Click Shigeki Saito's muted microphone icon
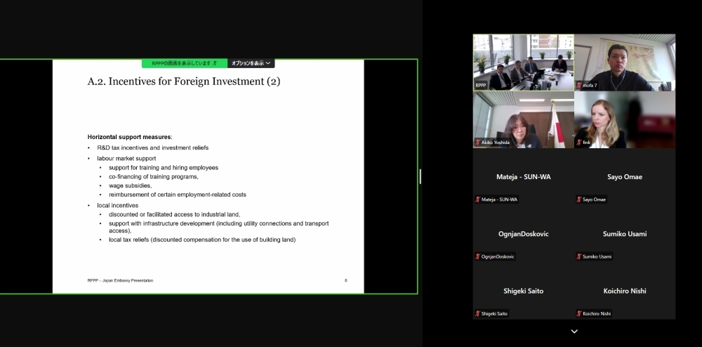The image size is (702, 347). [x=478, y=313]
